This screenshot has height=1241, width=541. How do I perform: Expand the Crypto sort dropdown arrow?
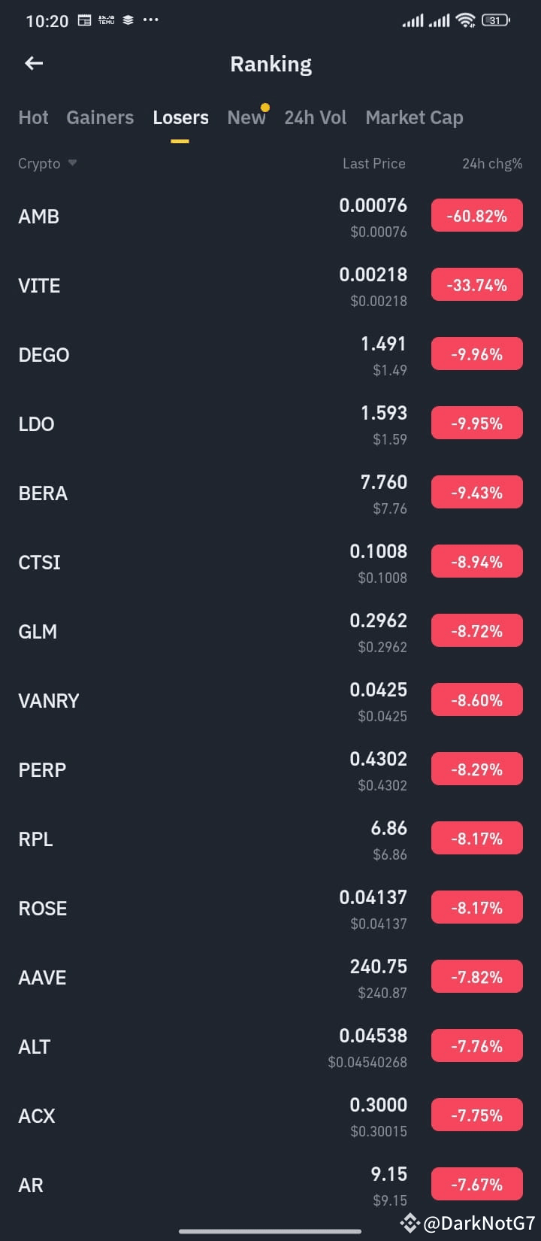(x=72, y=162)
